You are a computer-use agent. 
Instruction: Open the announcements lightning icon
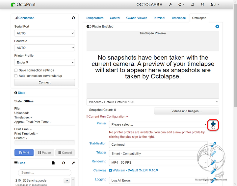pos(202,5)
